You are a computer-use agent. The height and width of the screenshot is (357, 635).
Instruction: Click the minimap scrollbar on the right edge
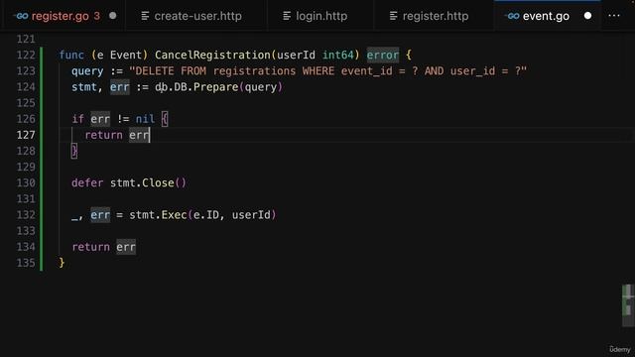627,305
